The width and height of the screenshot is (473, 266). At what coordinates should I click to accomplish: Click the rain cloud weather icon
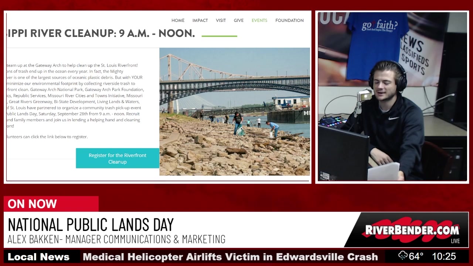(403, 256)
